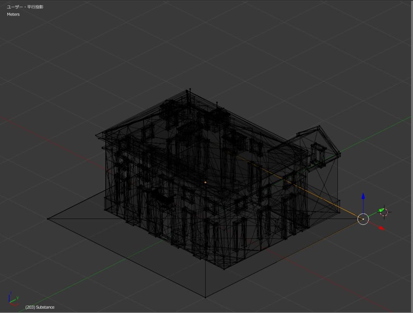This screenshot has height=313, width=413.
Task: Click the green Y-axis handle of the gizmo
Action: pos(381,210)
